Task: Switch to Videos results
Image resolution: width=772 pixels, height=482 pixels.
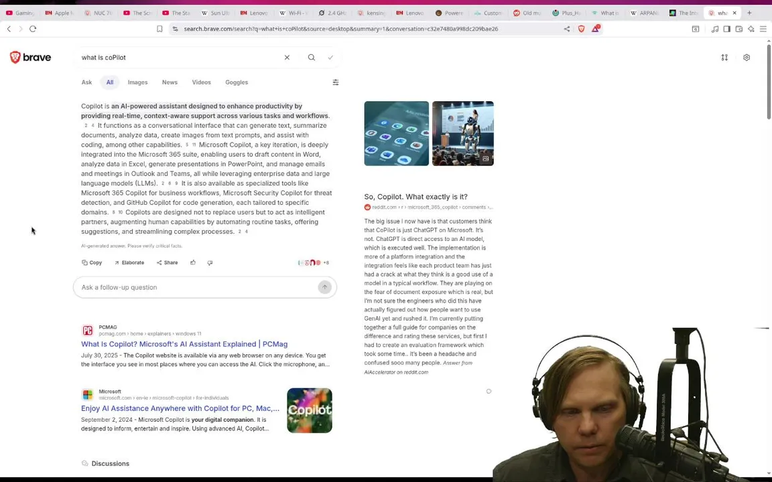Action: click(x=201, y=82)
